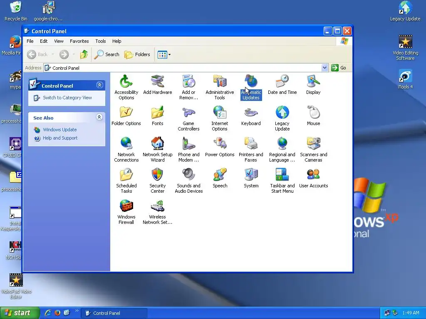Open the Start menu
This screenshot has width=426, height=319.
pos(20,313)
